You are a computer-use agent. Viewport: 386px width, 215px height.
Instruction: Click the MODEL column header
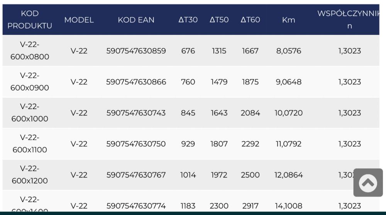79,20
